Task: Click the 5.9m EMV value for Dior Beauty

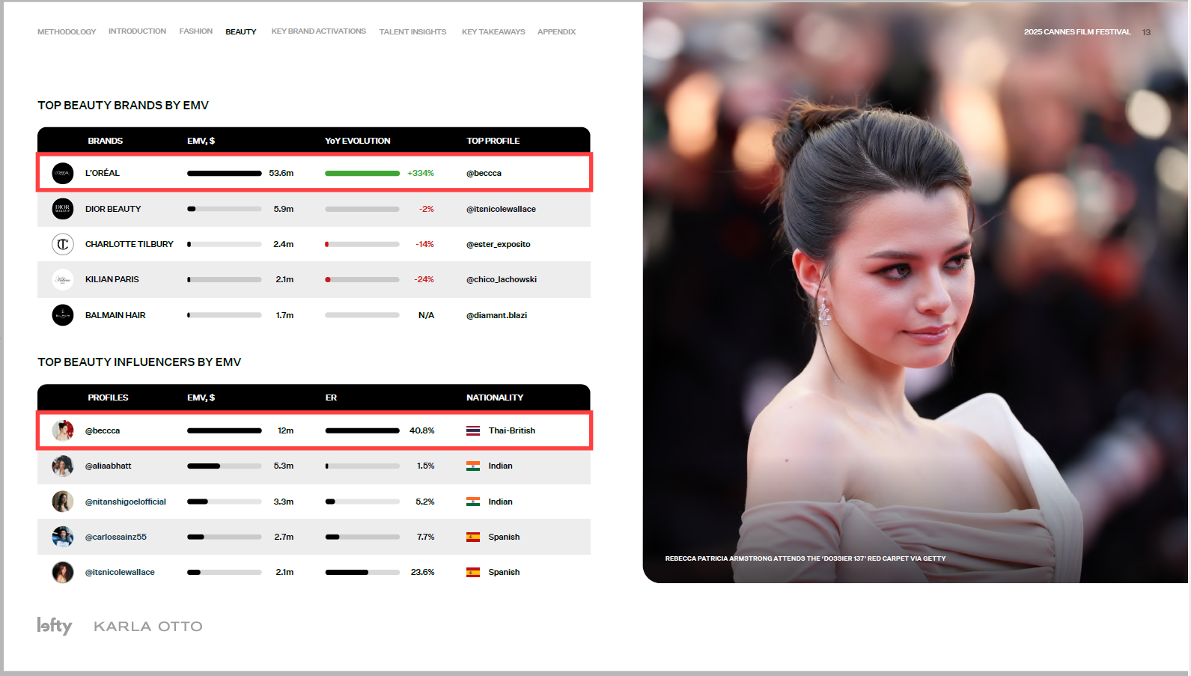Action: click(x=284, y=209)
